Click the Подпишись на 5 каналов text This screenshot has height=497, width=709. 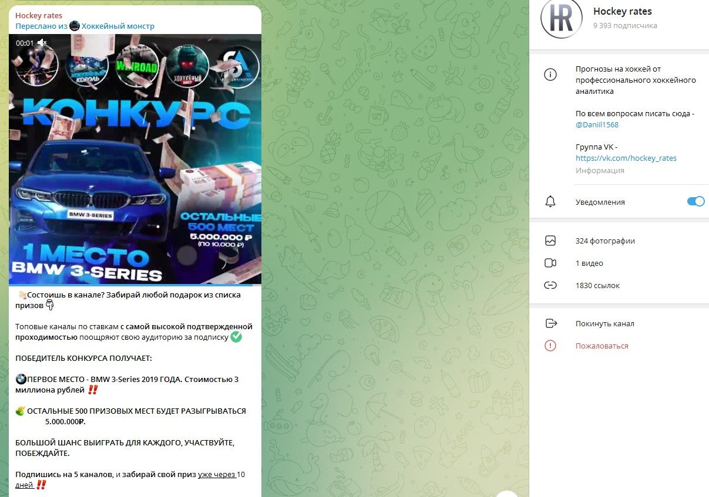(63, 475)
